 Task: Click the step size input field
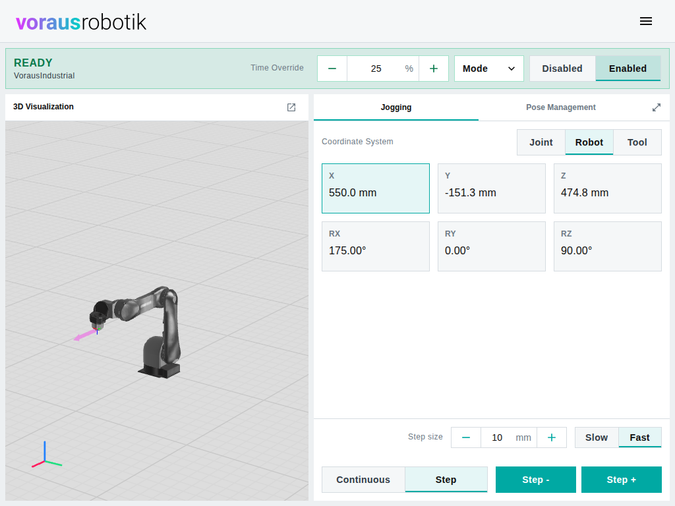click(509, 437)
